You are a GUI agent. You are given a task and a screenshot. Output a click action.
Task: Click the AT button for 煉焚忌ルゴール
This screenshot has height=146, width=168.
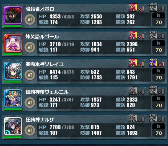(x=30, y=47)
